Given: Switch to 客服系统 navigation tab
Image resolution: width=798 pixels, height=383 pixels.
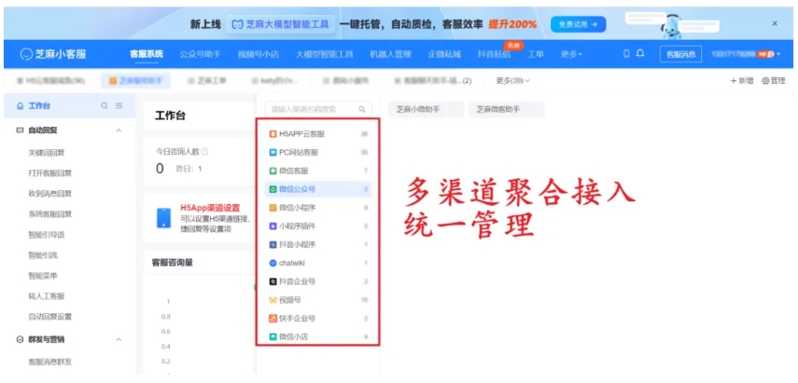Looking at the screenshot, I should coord(147,54).
